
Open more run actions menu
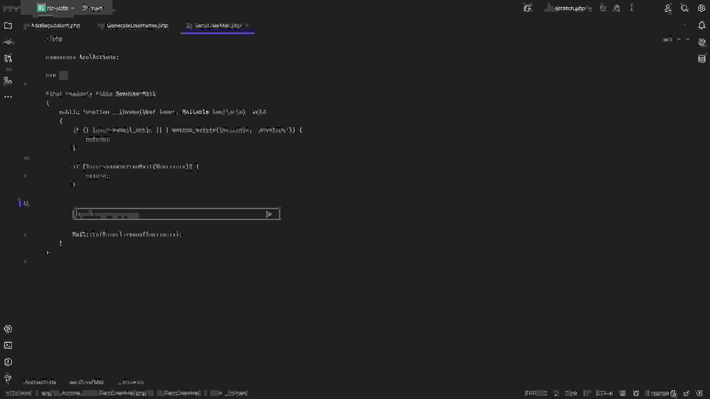coord(632,8)
